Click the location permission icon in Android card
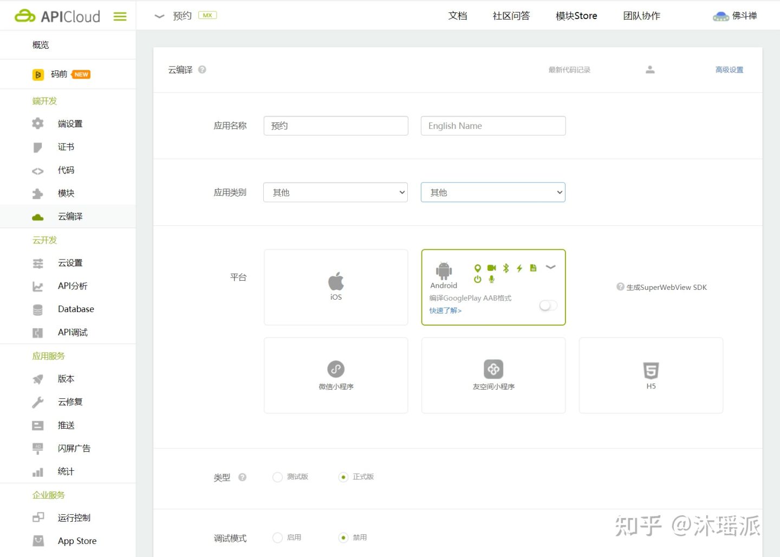This screenshot has width=780, height=557. (x=477, y=268)
